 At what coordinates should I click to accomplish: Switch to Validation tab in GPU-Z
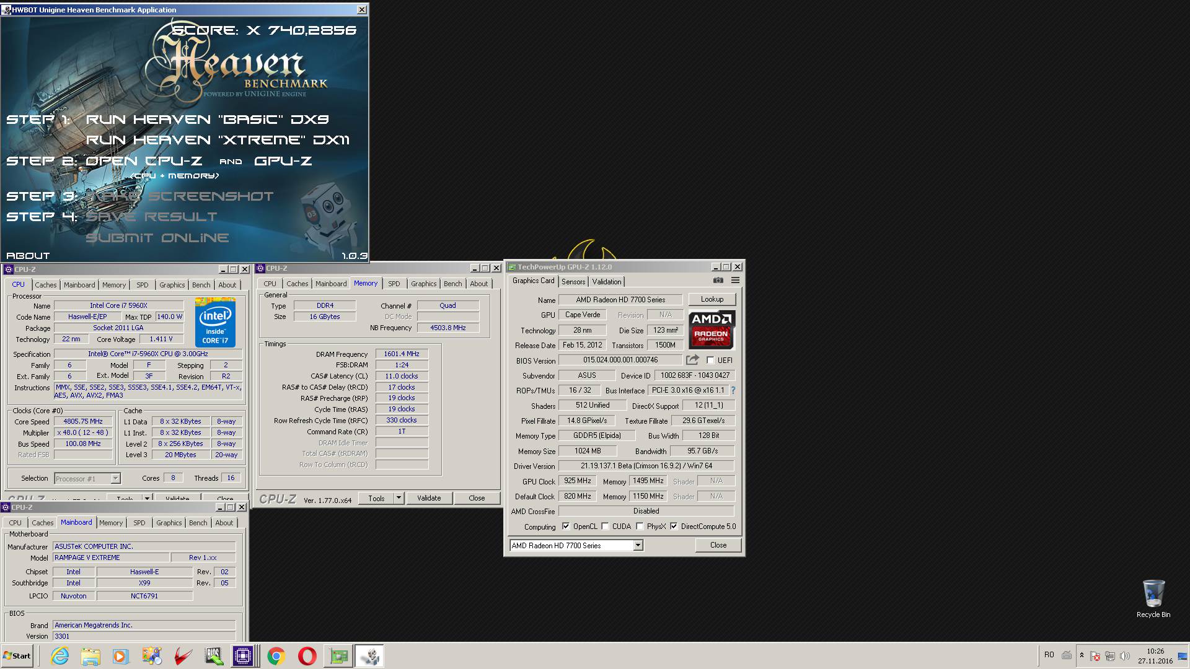[607, 282]
